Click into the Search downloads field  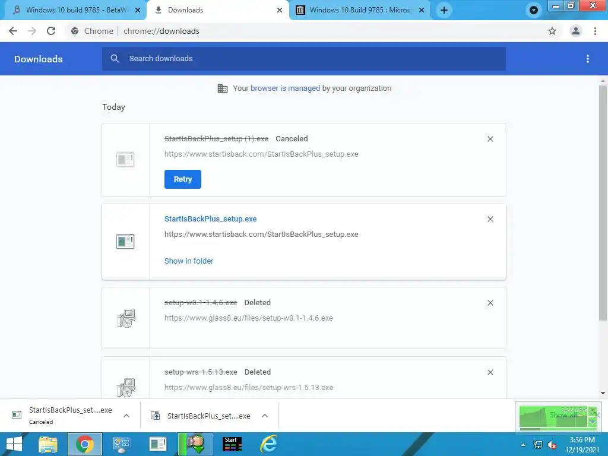click(x=304, y=59)
